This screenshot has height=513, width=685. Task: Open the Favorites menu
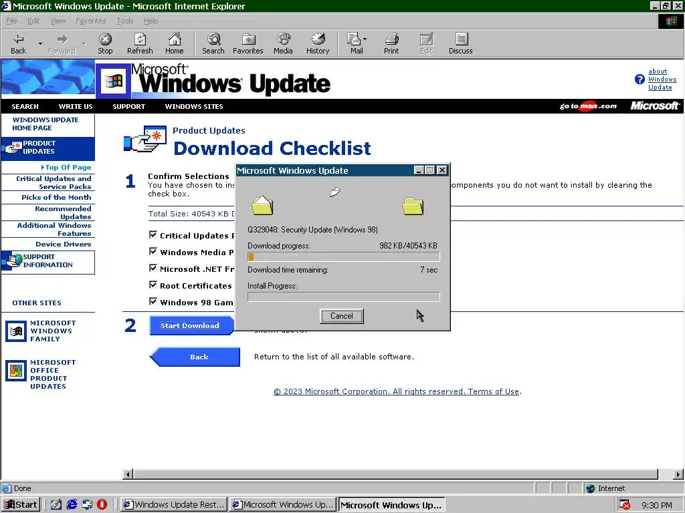point(90,21)
